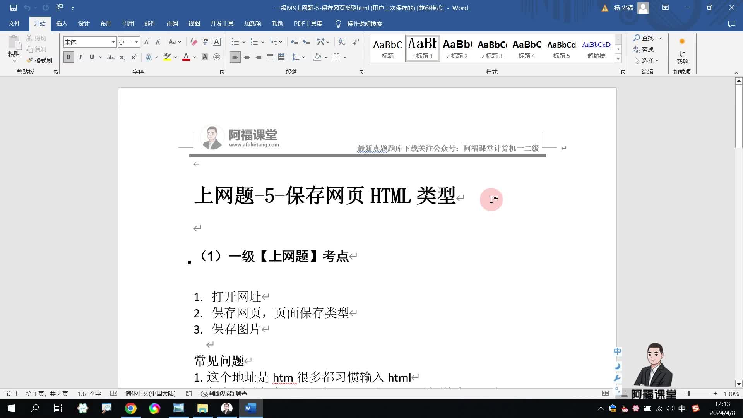743x418 pixels.
Task: Click the Paste clipboard icon
Action: (x=14, y=43)
